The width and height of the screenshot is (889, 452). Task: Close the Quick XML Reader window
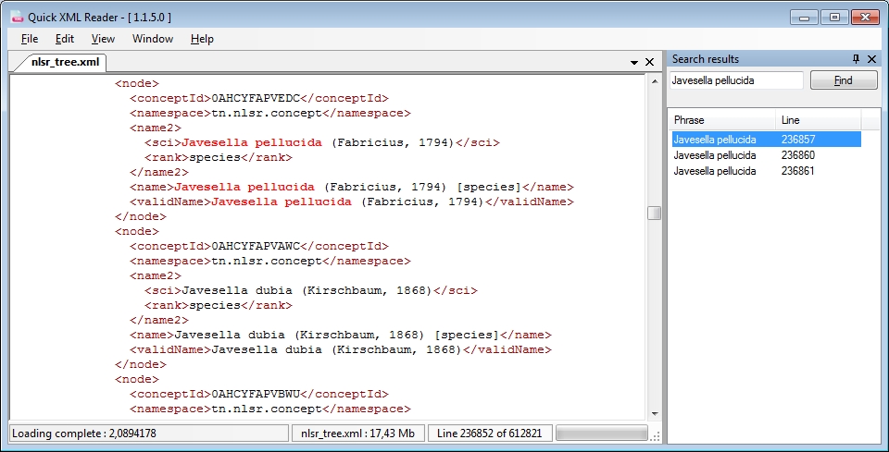click(865, 17)
